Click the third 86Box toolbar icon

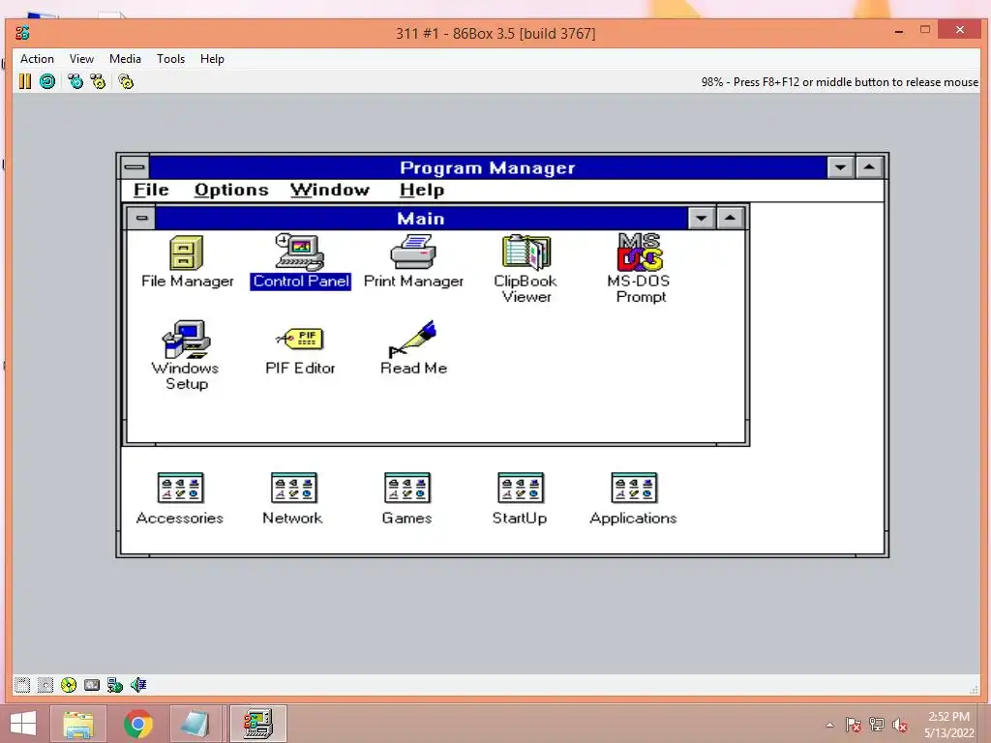tap(75, 81)
